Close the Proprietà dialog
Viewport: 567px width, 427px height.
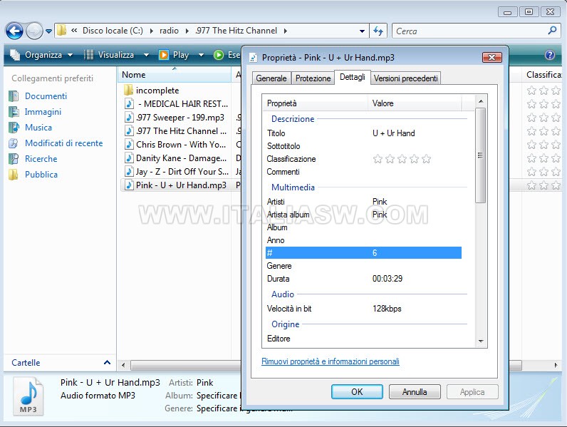coord(491,57)
